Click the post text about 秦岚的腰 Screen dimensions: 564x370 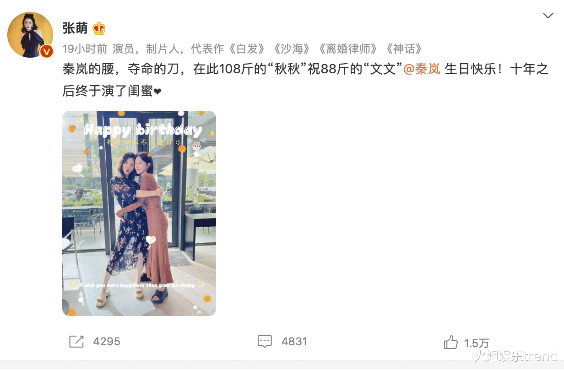tap(305, 80)
